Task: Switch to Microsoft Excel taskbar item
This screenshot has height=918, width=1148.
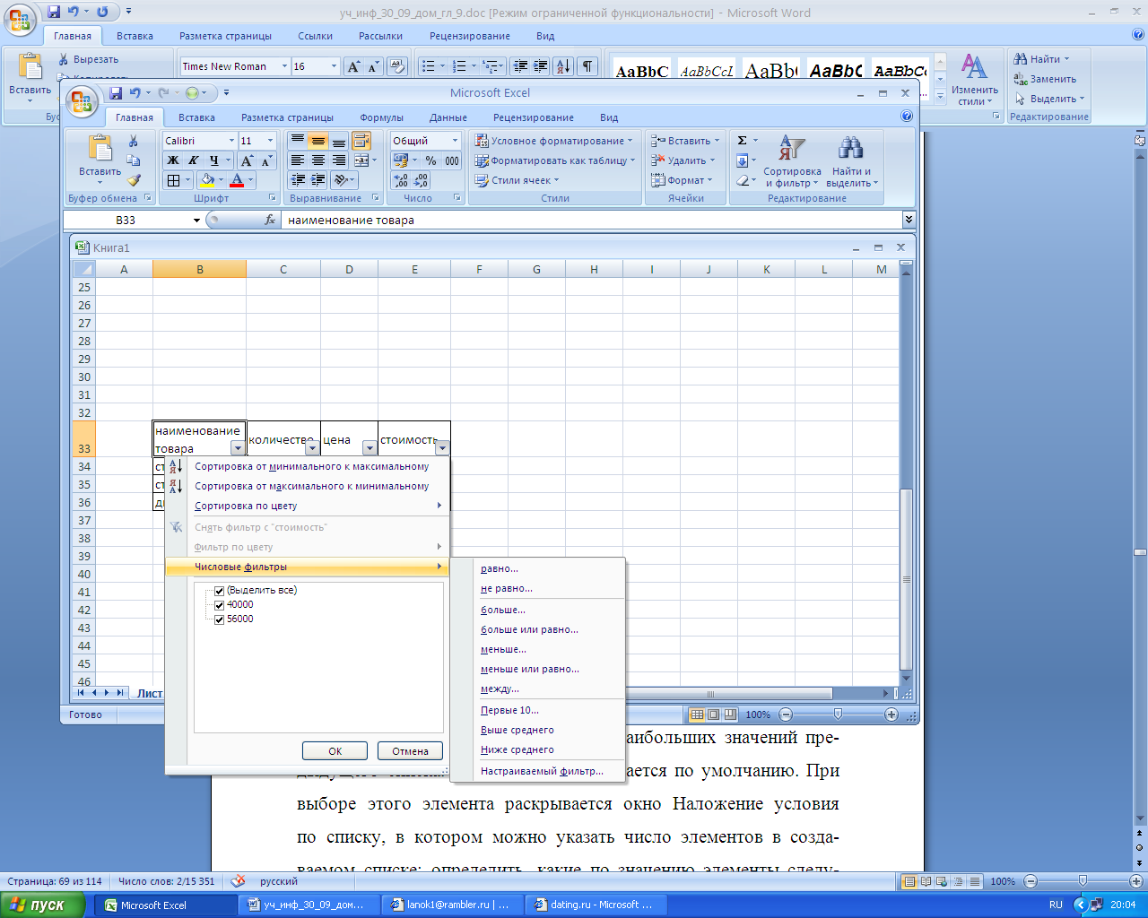Action: [166, 905]
